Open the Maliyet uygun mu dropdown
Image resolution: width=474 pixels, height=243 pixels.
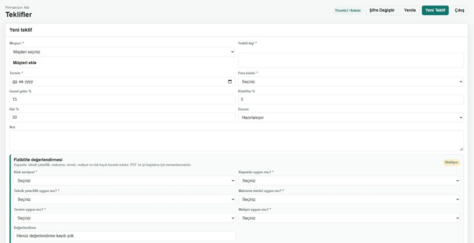tap(349, 218)
